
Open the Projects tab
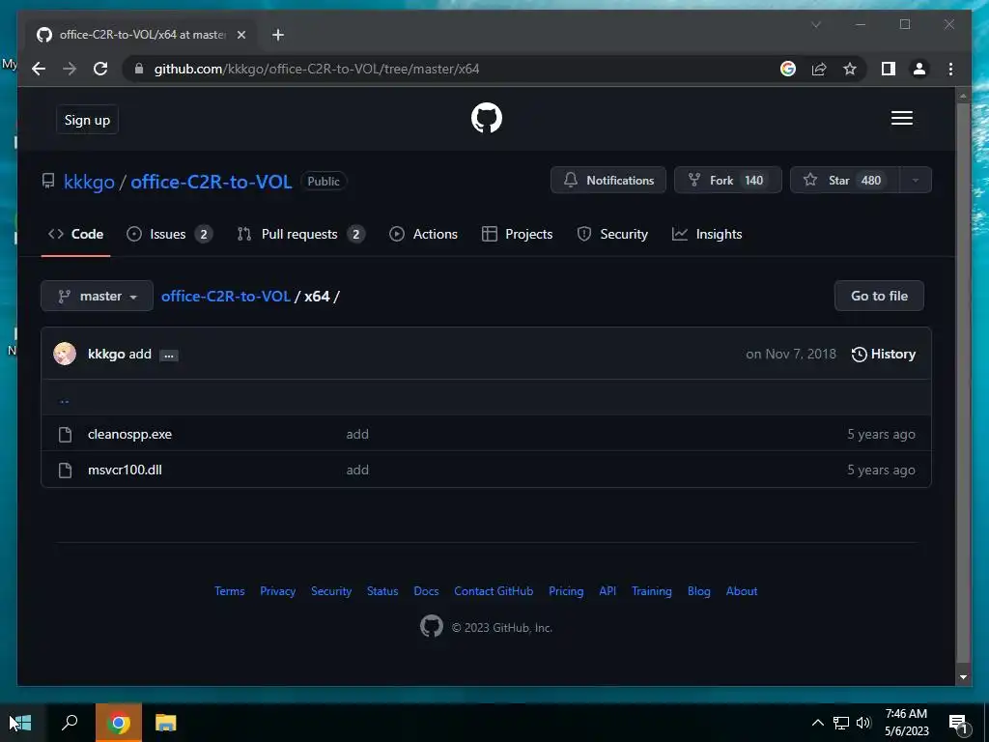pyautogui.click(x=518, y=234)
